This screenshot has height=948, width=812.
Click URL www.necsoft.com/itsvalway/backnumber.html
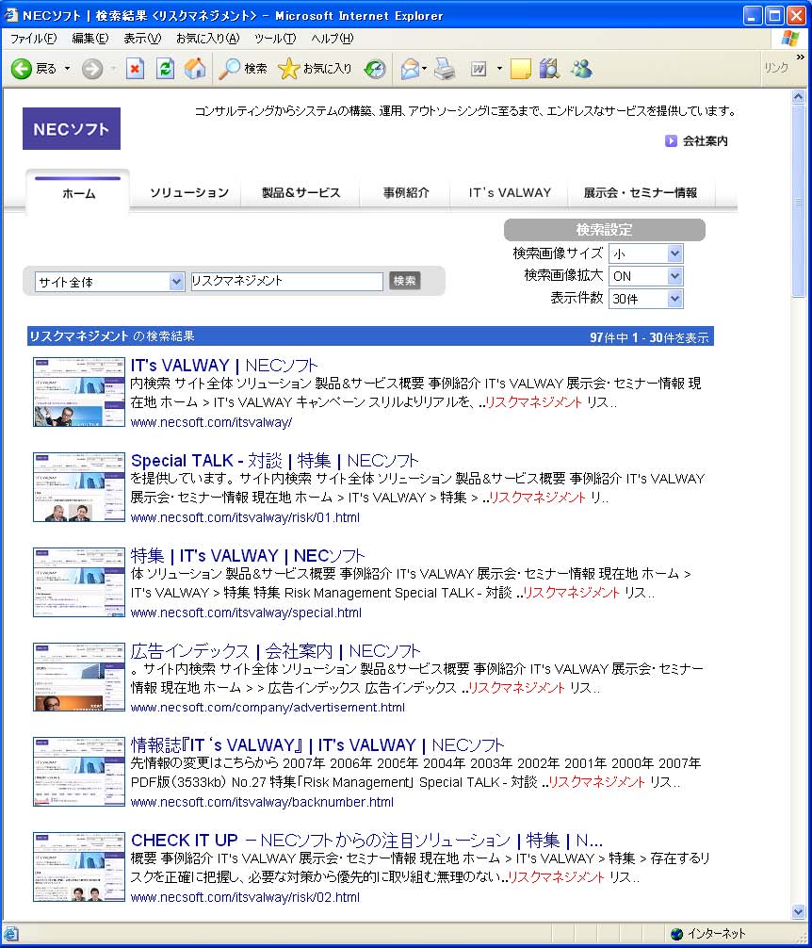(262, 802)
